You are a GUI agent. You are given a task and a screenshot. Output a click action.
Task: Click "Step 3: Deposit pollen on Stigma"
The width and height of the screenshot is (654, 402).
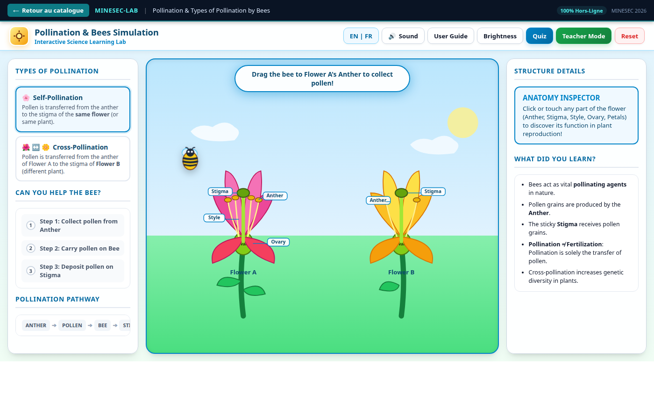[x=73, y=271]
